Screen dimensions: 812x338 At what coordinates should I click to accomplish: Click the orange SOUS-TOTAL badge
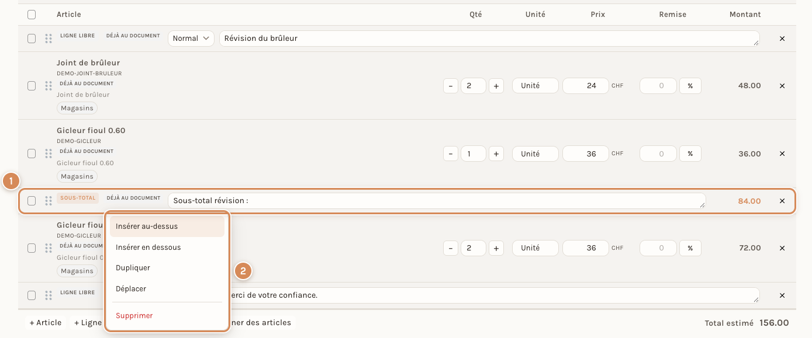tap(78, 198)
